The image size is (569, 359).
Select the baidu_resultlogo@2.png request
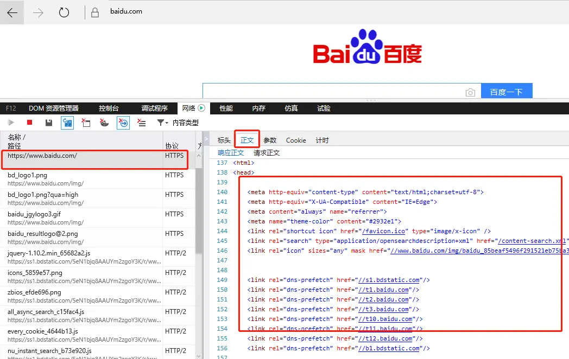[98, 238]
